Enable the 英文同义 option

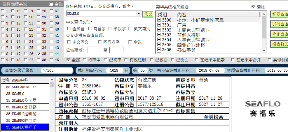click(x=130, y=29)
